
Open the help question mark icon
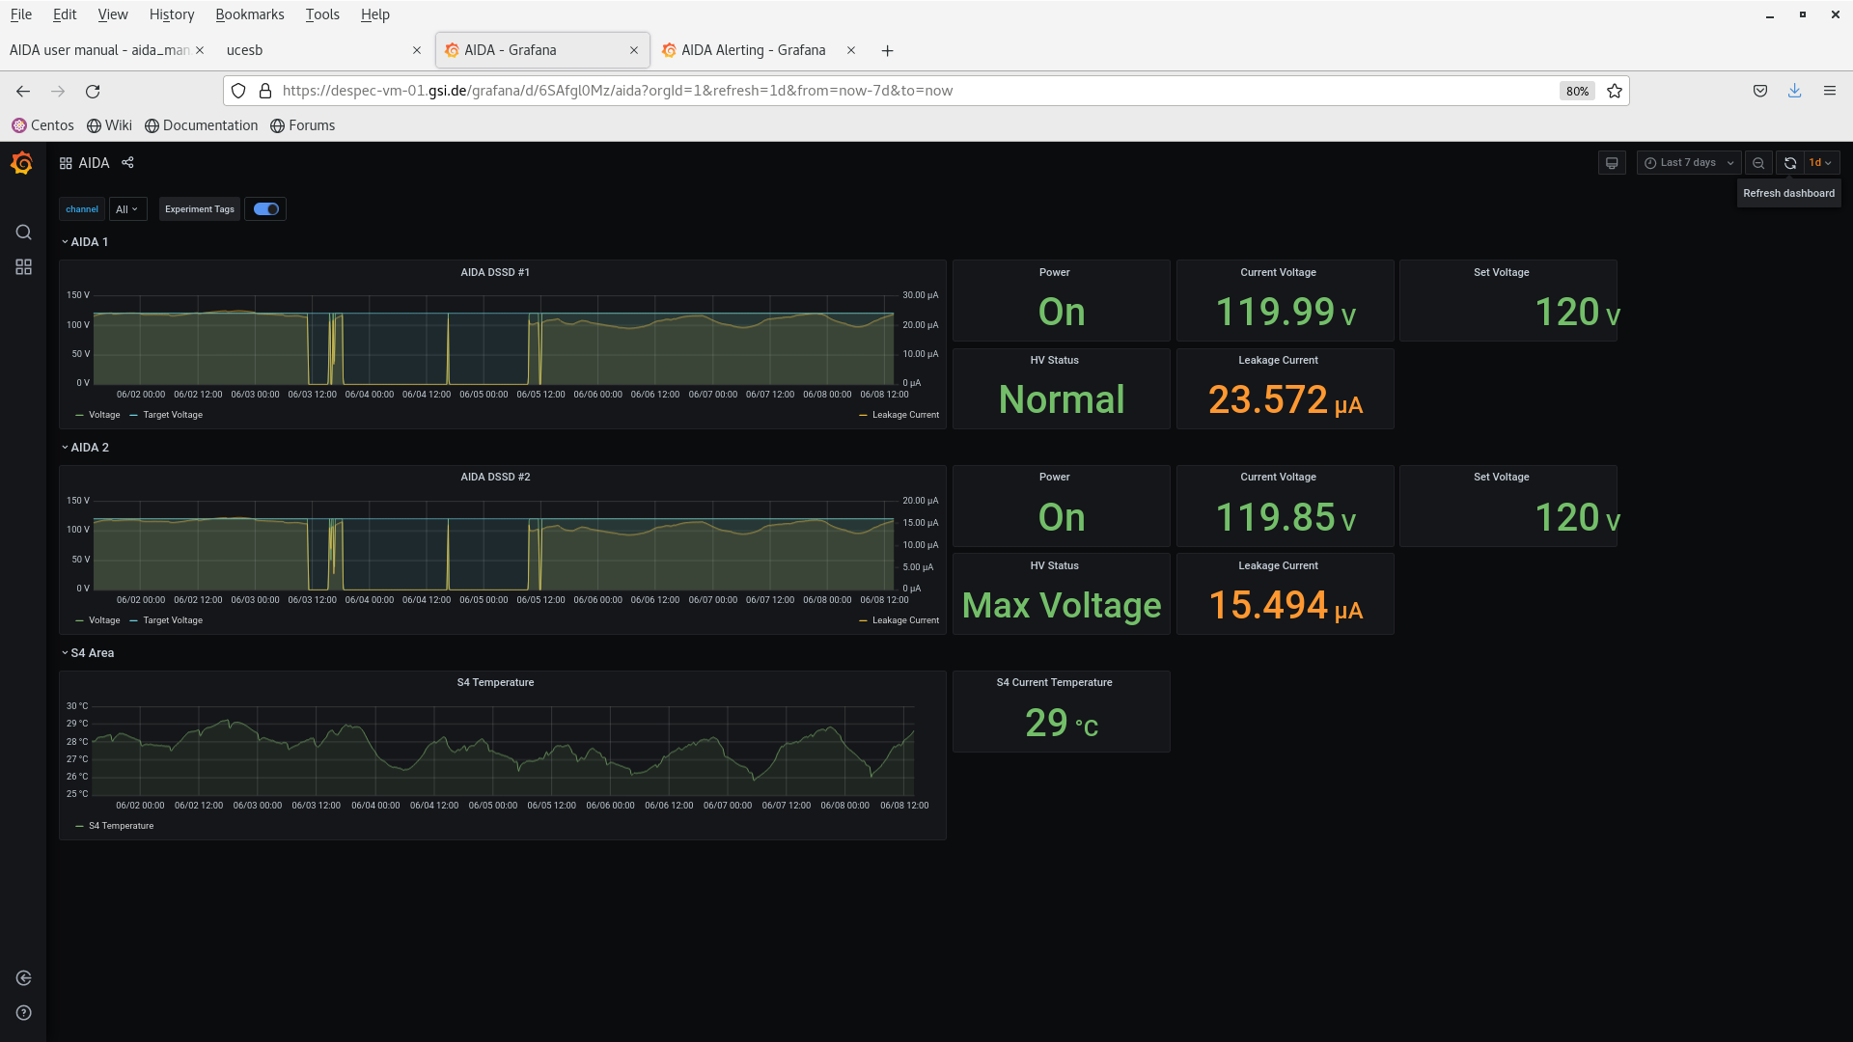(x=24, y=1013)
